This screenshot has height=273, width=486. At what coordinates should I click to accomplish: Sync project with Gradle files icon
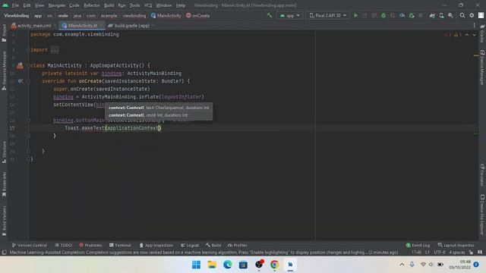click(432, 15)
